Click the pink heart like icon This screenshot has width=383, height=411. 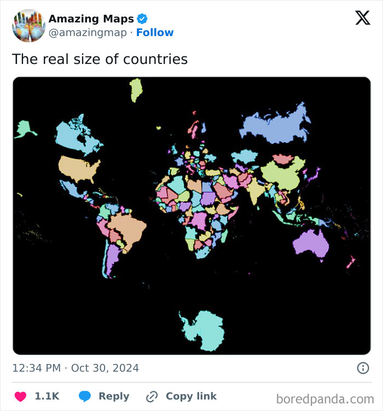point(20,396)
